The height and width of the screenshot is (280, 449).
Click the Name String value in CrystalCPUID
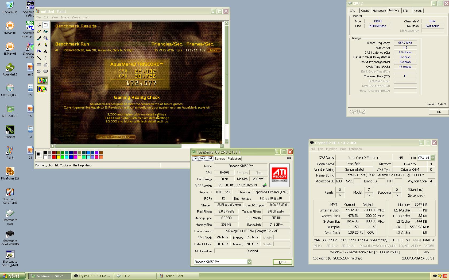(385, 175)
